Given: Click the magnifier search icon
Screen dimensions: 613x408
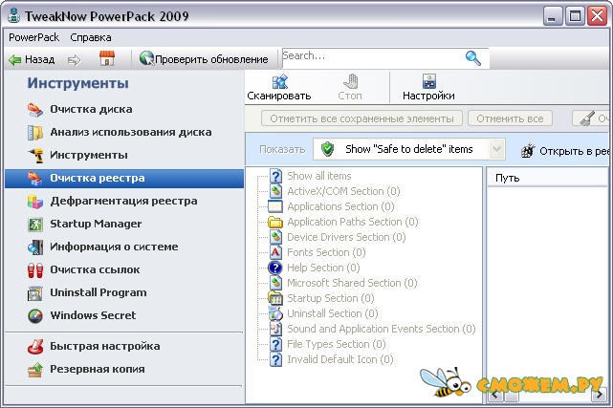Looking at the screenshot, I should point(473,58).
